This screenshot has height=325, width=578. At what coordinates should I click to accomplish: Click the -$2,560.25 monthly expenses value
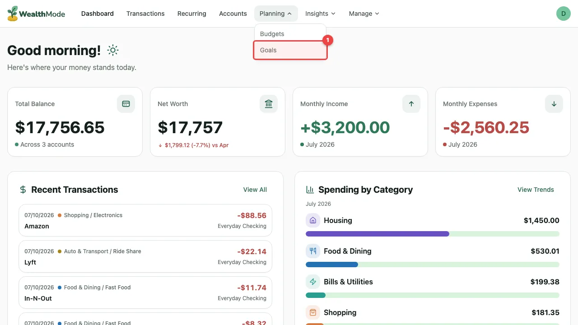[x=486, y=127]
